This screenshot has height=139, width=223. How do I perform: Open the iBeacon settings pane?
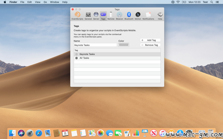tap(119, 16)
